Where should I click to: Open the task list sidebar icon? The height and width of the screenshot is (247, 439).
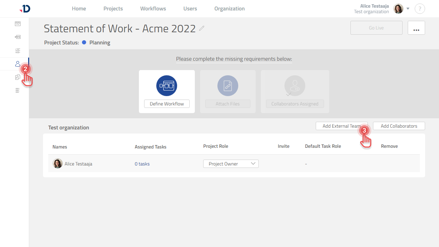(x=18, y=51)
